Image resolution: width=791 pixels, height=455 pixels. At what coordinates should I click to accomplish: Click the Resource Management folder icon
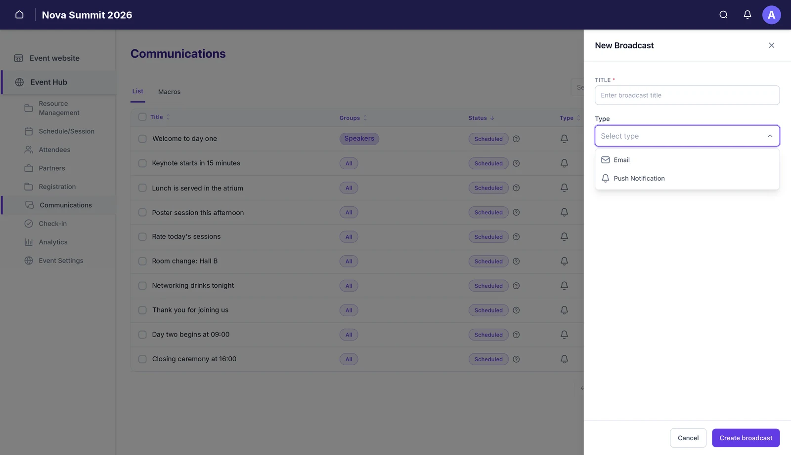click(29, 108)
